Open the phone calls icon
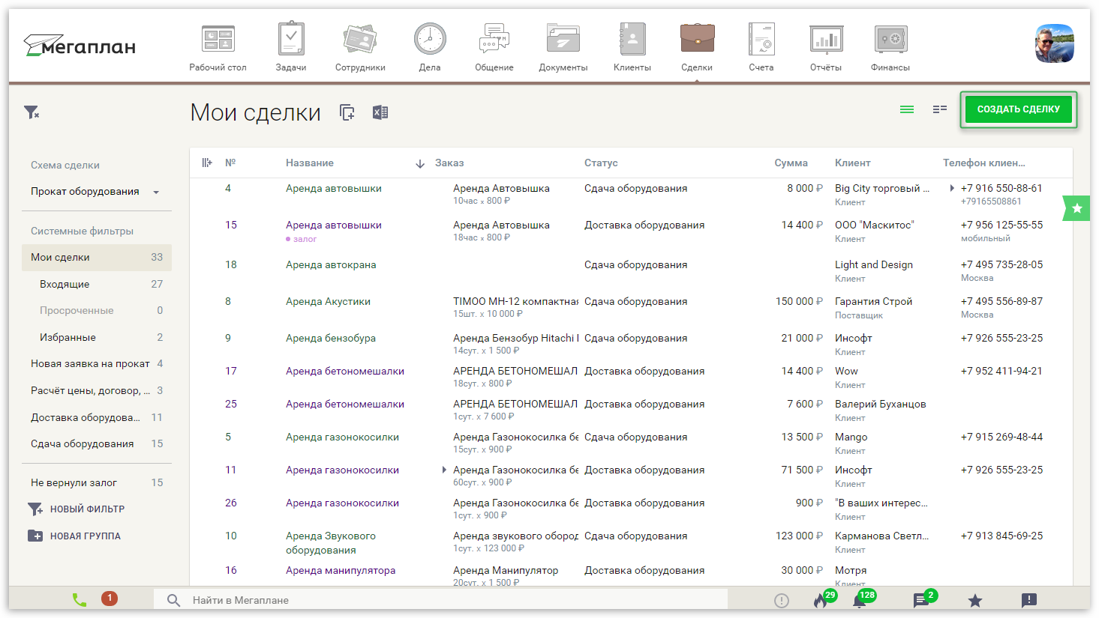This screenshot has height=618, width=1099. (x=80, y=600)
